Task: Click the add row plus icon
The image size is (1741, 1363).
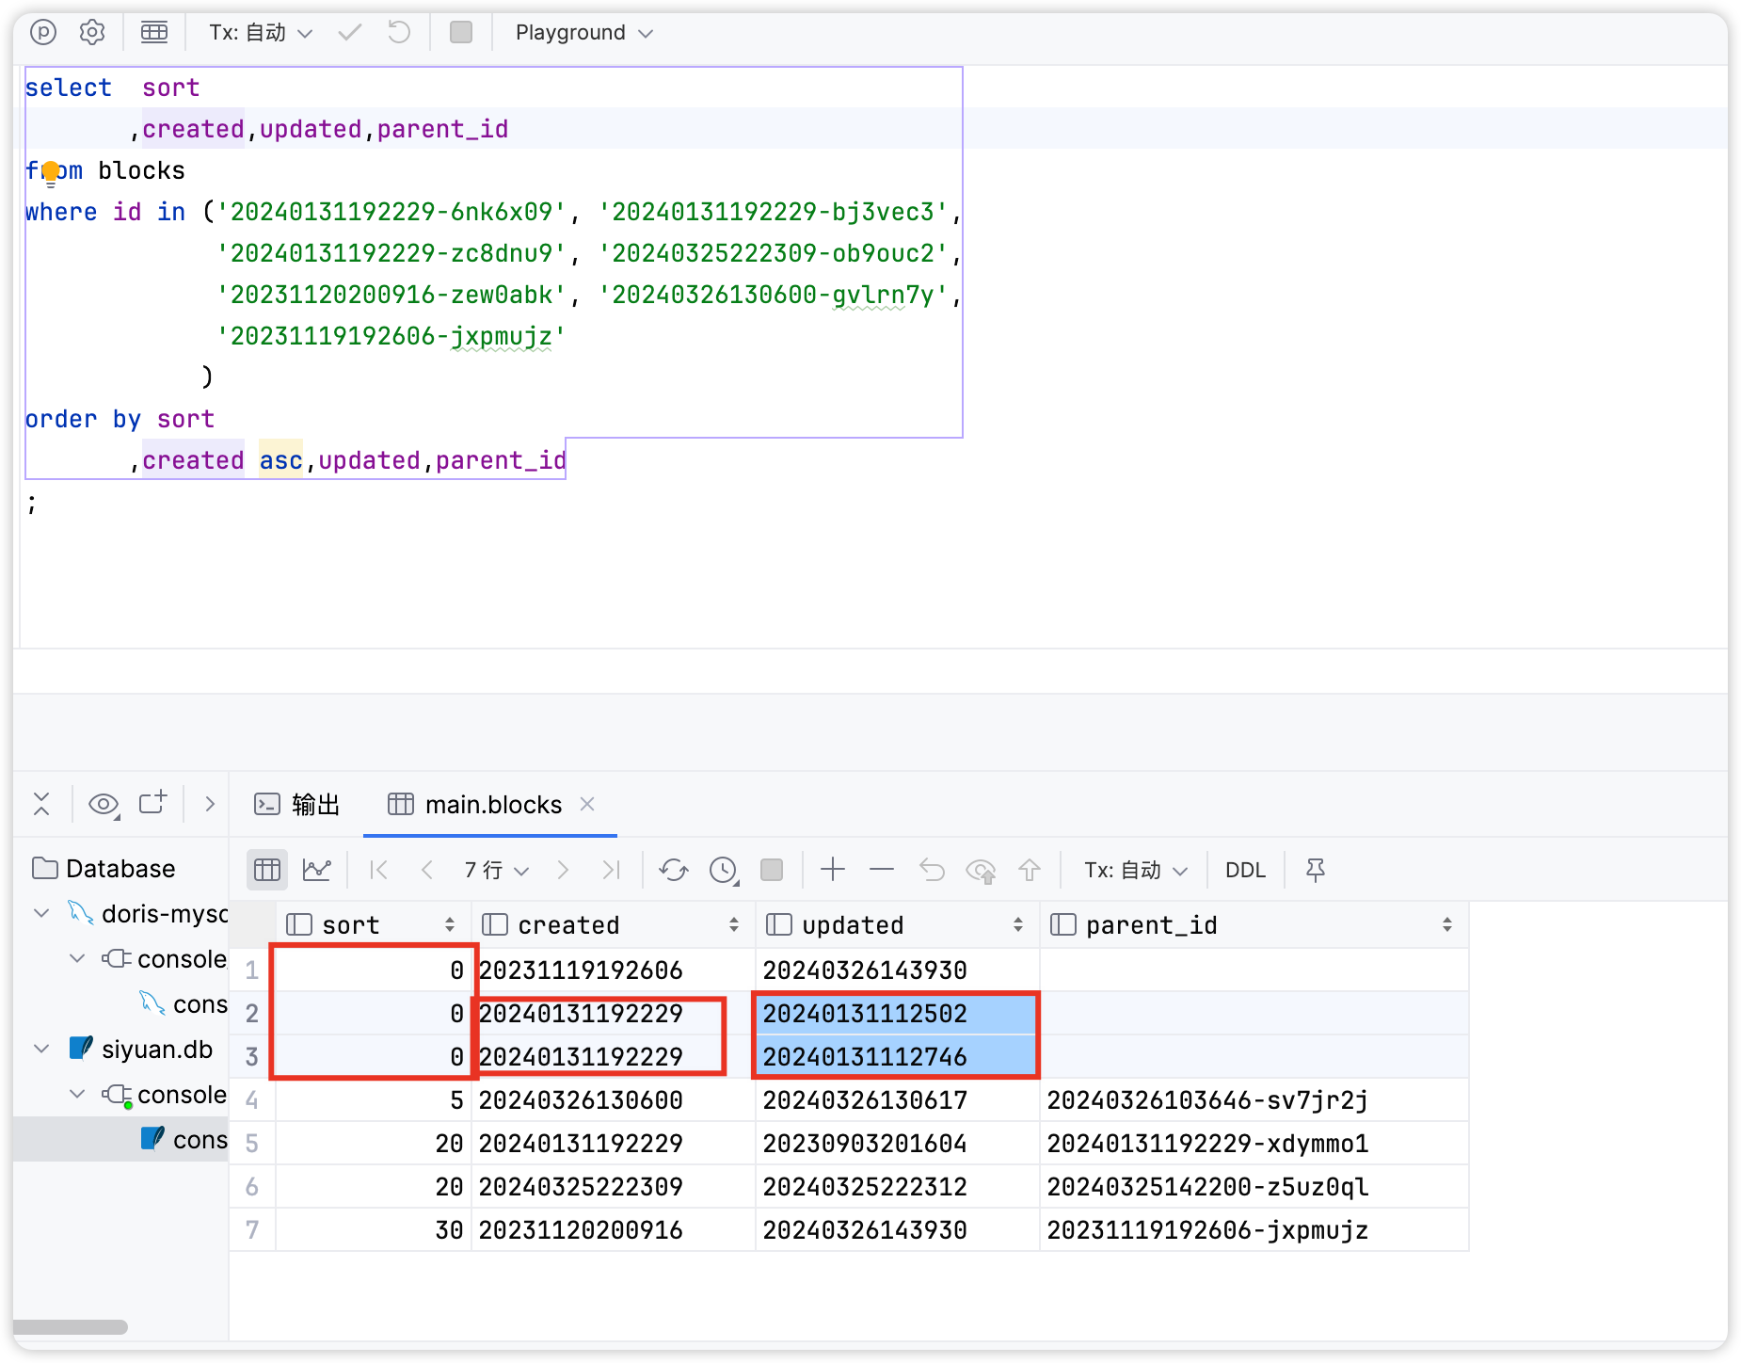Action: pos(833,870)
